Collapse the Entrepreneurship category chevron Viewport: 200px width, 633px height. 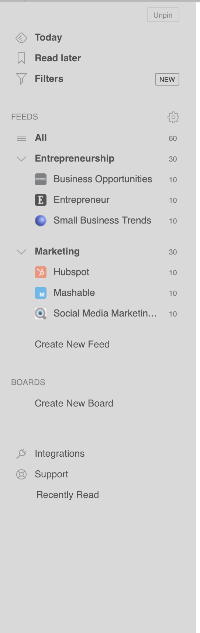point(21,159)
